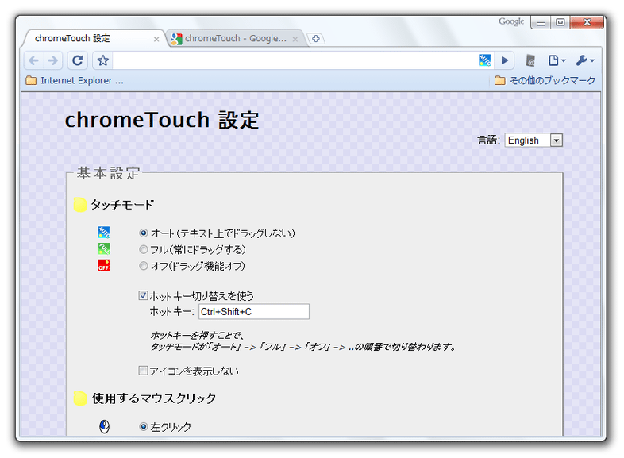Image resolution: width=624 pixels, height=458 pixels.
Task: Click the browser Back arrow button
Action: (34, 60)
